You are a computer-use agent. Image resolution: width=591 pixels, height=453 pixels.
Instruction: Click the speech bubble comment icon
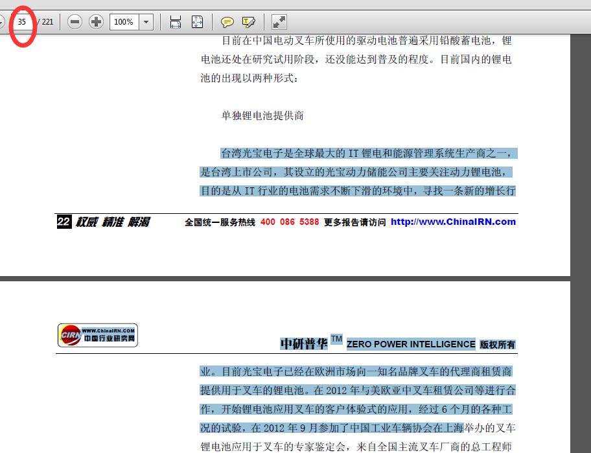click(x=227, y=21)
